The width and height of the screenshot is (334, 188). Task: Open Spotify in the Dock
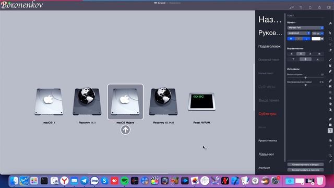pyautogui.click(x=125, y=181)
